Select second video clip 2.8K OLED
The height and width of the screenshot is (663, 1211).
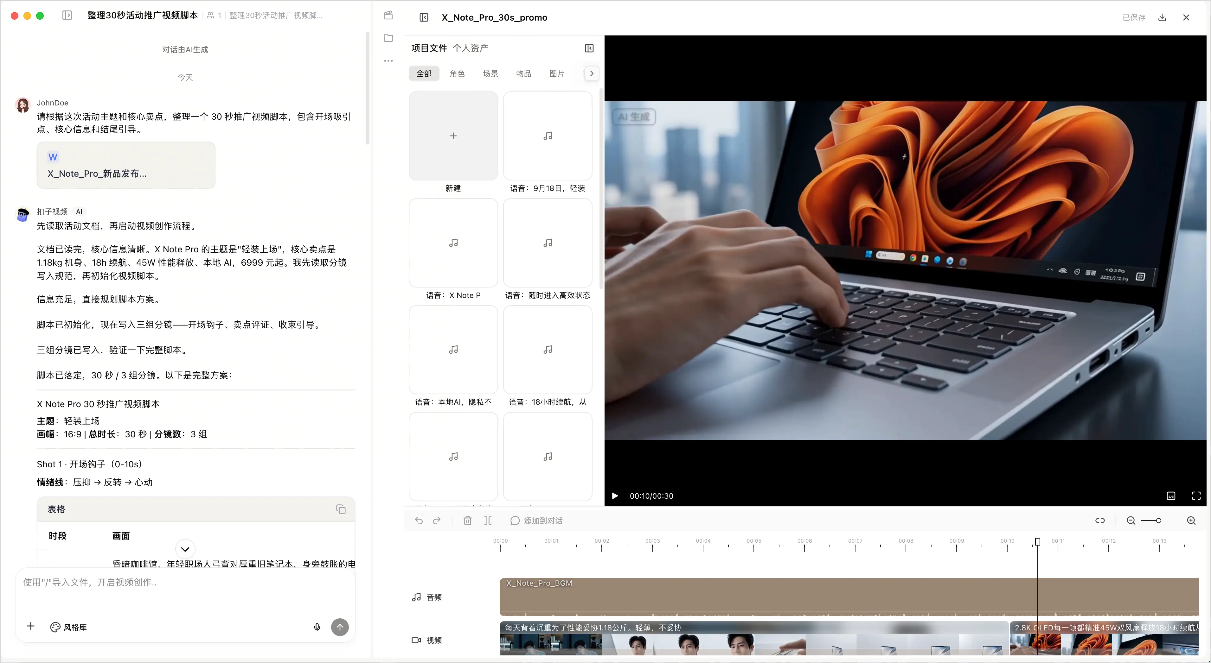[x=1104, y=638]
